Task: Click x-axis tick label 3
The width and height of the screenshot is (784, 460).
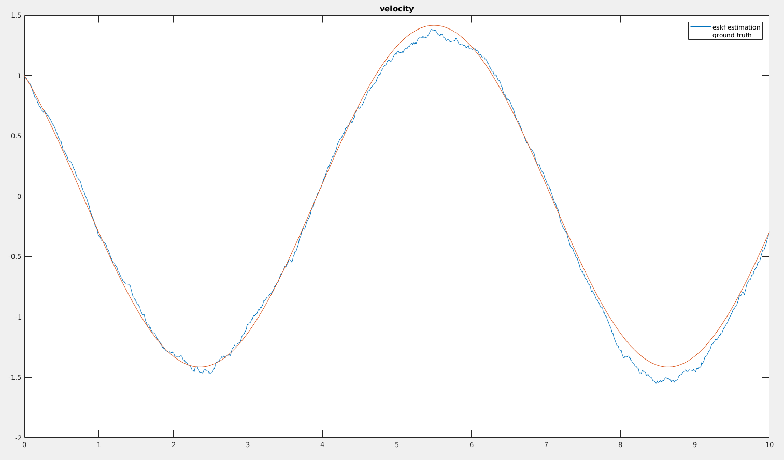Action: coord(248,444)
